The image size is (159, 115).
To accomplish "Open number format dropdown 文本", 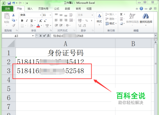I will click(92, 15).
